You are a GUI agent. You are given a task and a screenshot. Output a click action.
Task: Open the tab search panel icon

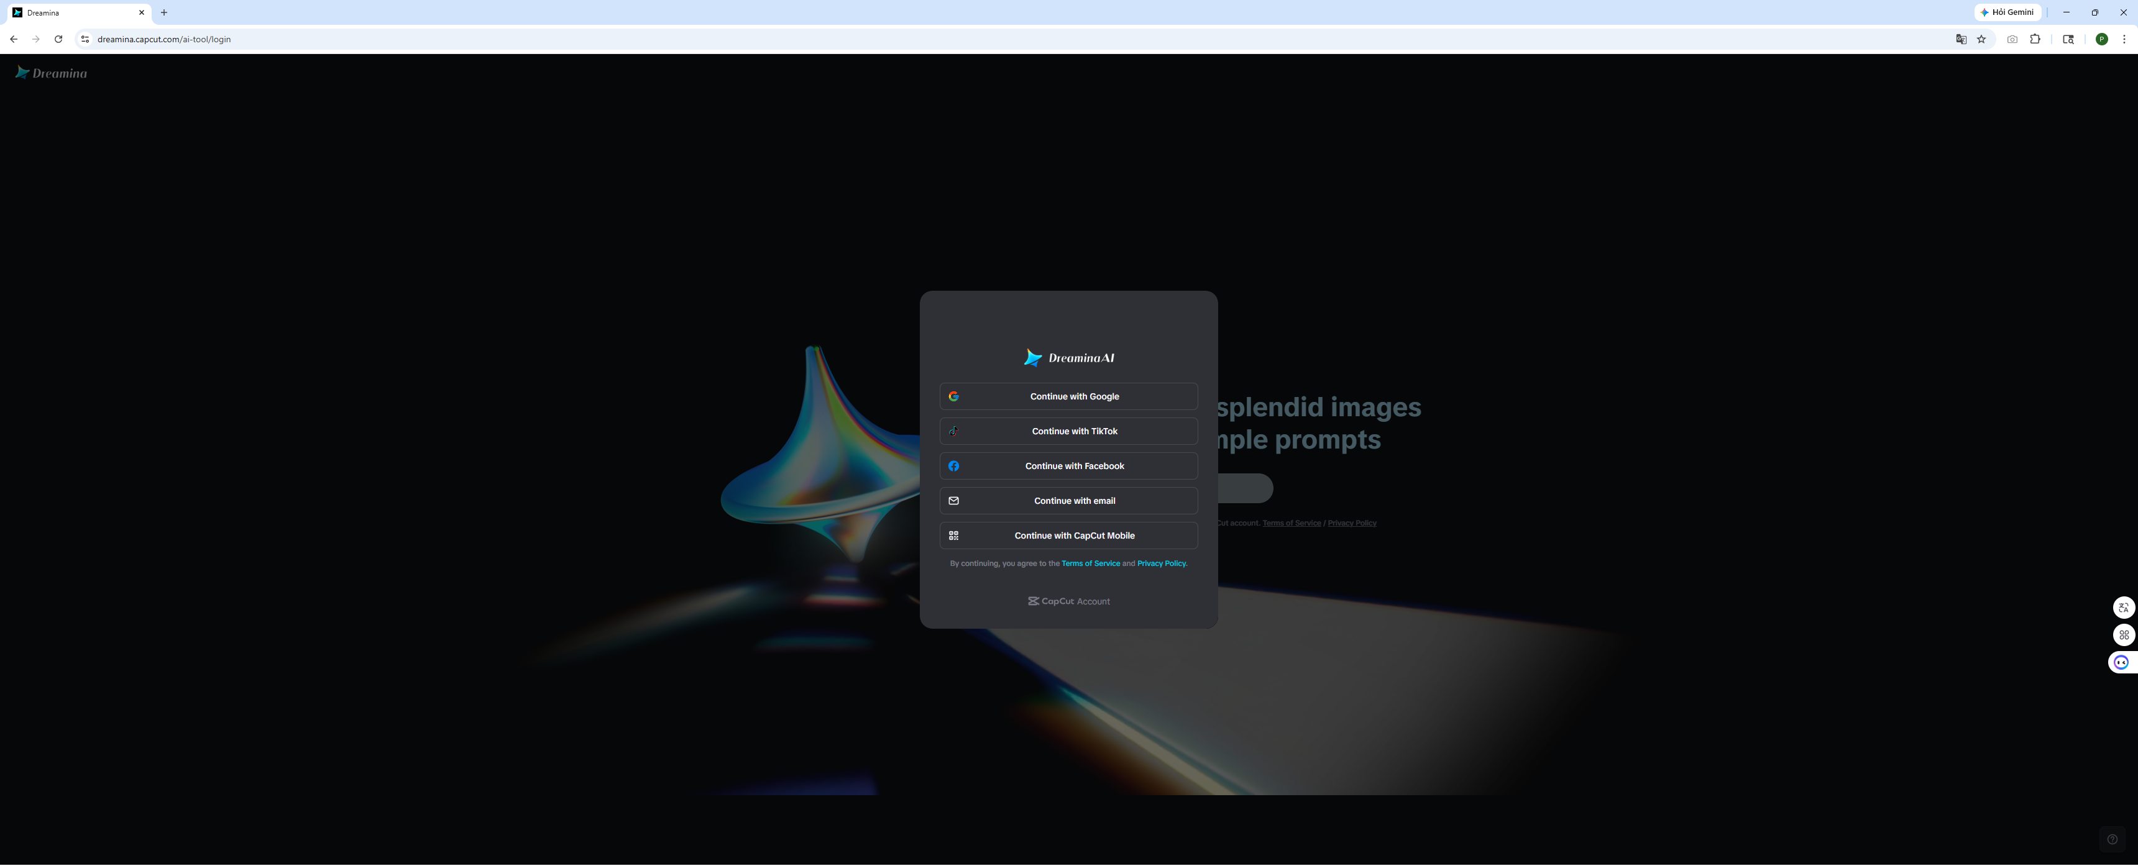[2068, 39]
